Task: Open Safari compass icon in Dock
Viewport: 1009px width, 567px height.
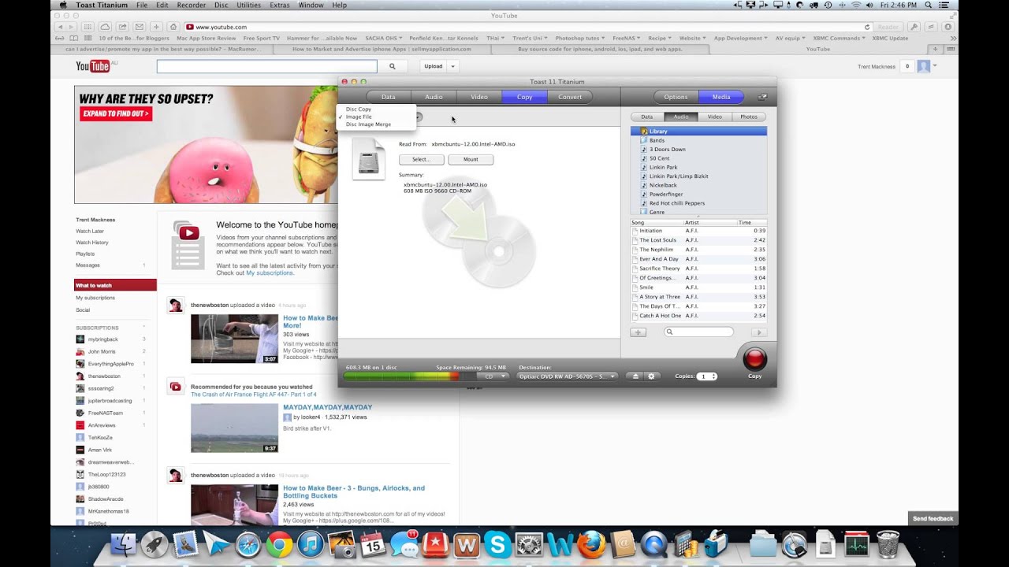Action: (x=248, y=544)
